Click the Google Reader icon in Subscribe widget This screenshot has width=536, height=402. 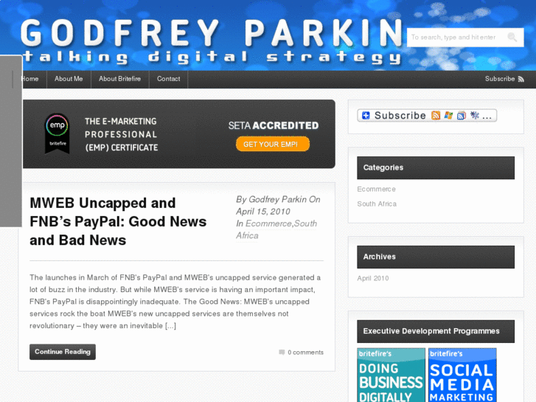462,116
